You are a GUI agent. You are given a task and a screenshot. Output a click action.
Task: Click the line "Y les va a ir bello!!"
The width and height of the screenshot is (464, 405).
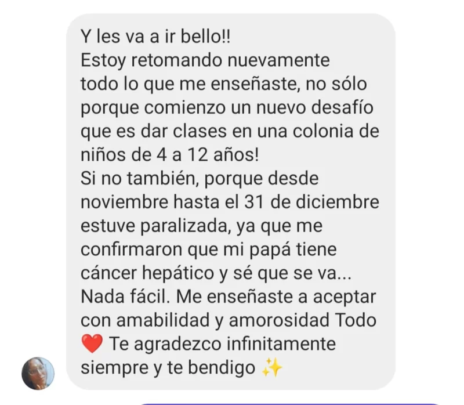point(155,37)
